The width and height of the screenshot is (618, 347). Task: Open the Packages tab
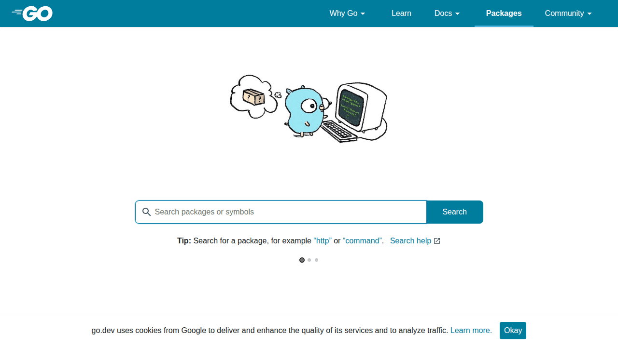coord(504,13)
